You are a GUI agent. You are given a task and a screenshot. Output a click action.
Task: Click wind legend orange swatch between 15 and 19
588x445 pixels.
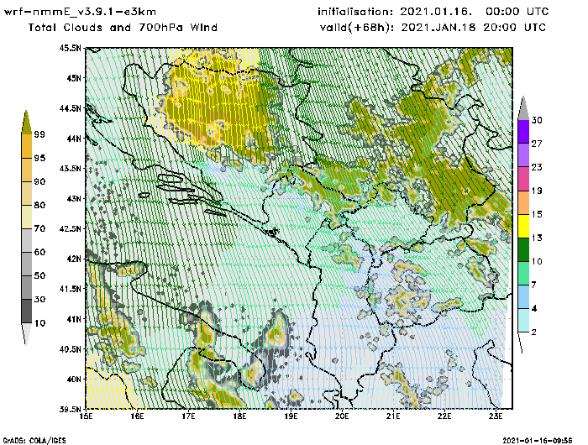click(x=523, y=202)
